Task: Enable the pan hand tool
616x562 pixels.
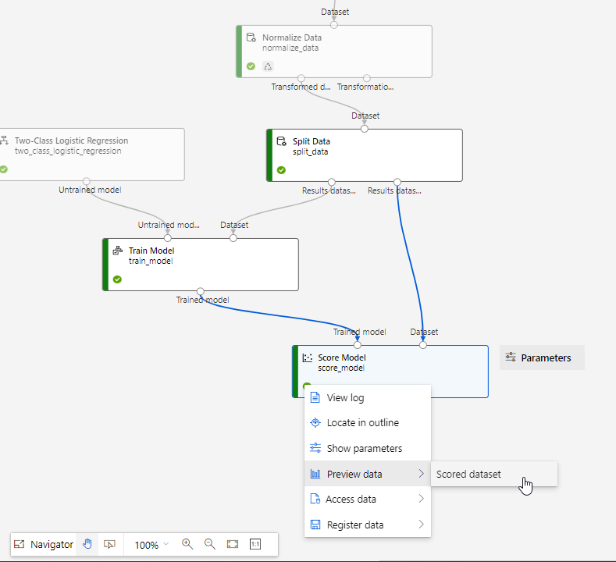Action: (87, 544)
